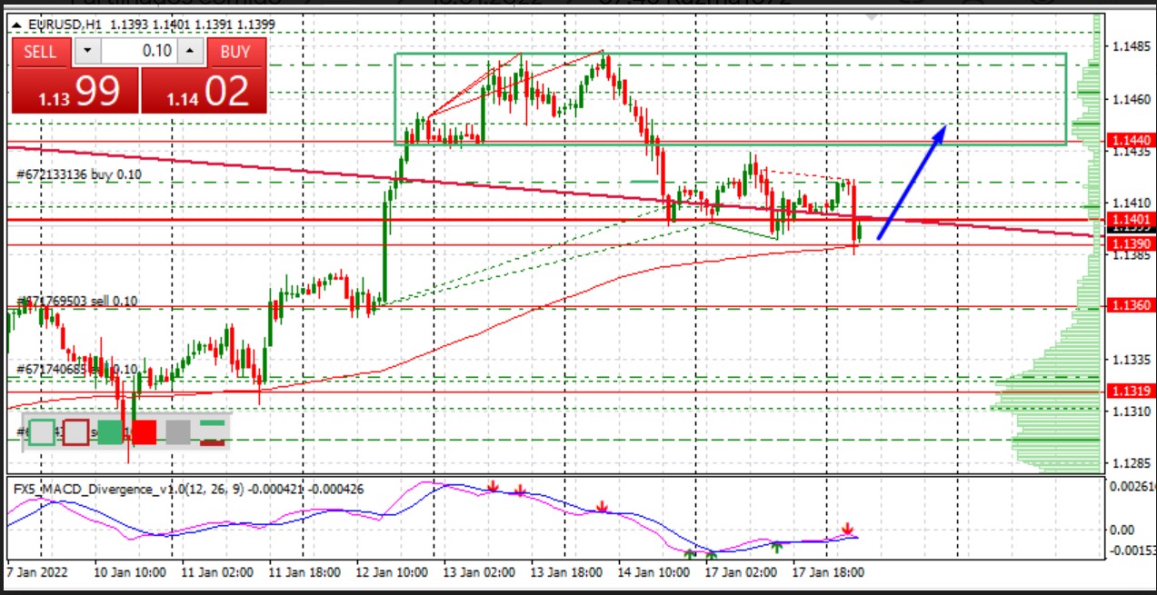This screenshot has width=1157, height=595.
Task: Click the red BUY button
Action: (234, 52)
